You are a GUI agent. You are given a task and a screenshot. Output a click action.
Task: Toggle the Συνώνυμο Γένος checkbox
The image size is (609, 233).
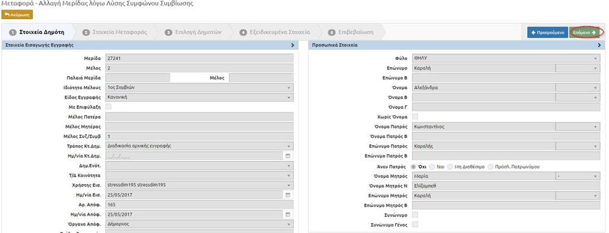[x=415, y=224]
